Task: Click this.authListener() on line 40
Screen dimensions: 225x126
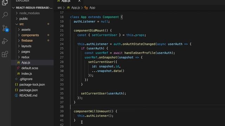Action: [x=95, y=116]
